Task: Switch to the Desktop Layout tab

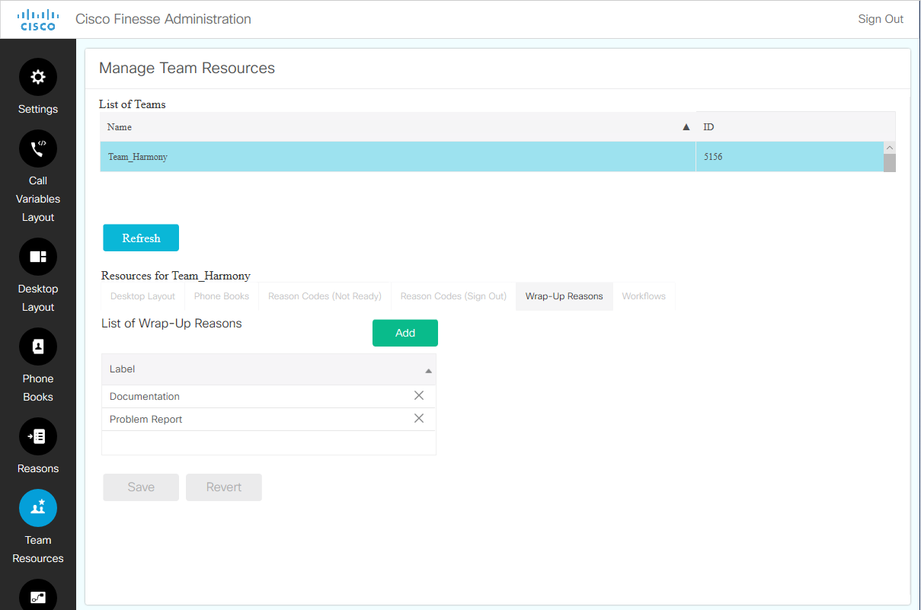Action: [142, 296]
